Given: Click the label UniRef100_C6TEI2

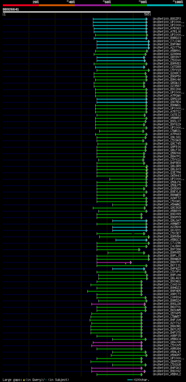Looking at the screenshot, I should pyautogui.click(x=167, y=115).
